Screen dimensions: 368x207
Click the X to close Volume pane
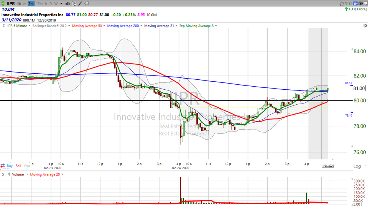[x=3, y=174]
